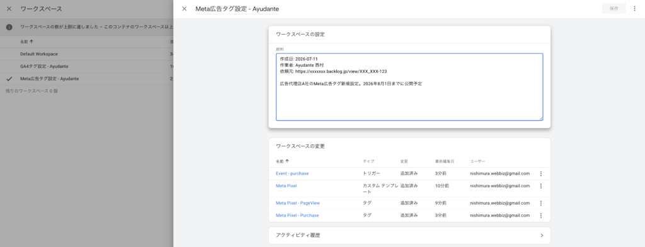Open the row menu for Meta Pixel - PageView
This screenshot has width=645, height=247.
coord(541,204)
